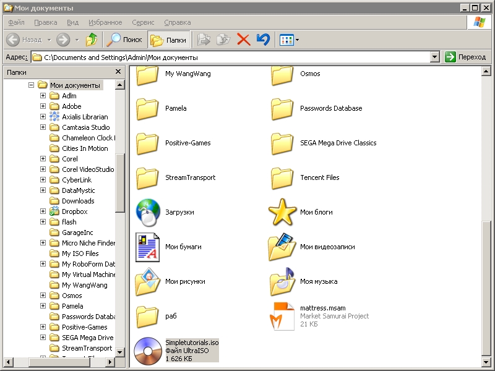Open the Forward history dropdown arrow

click(77, 40)
